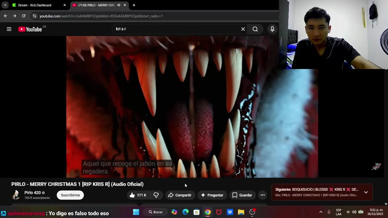Clear the search text with the X
This screenshot has width=388, height=218.
tap(243, 29)
